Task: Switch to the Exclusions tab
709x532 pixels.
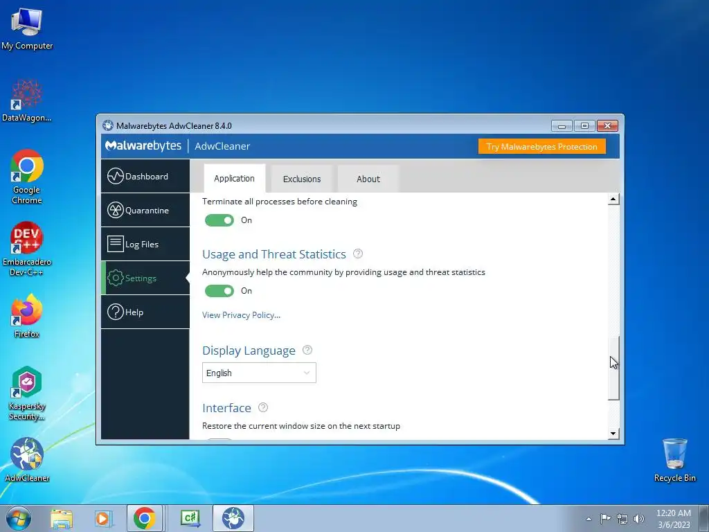Action: point(302,179)
